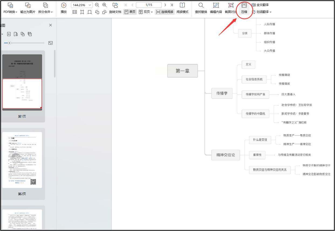Click the 人际传播 text
335x231 pixels.
pyautogui.click(x=269, y=24)
